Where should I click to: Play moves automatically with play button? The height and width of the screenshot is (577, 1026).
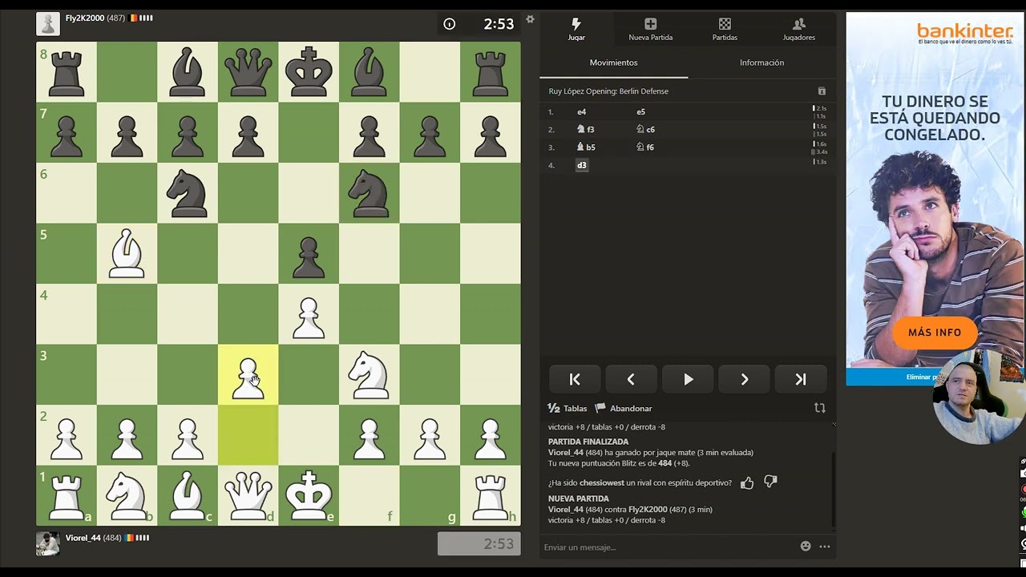coord(688,379)
